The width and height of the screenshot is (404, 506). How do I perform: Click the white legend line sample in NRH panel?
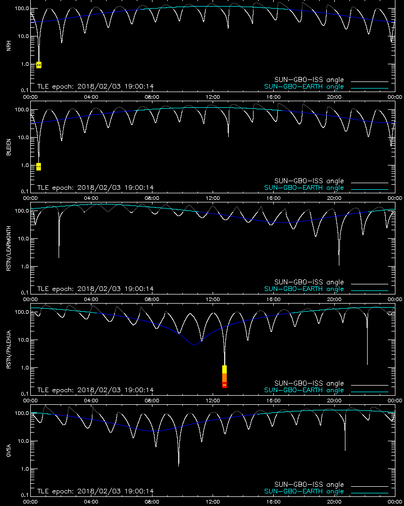point(370,81)
